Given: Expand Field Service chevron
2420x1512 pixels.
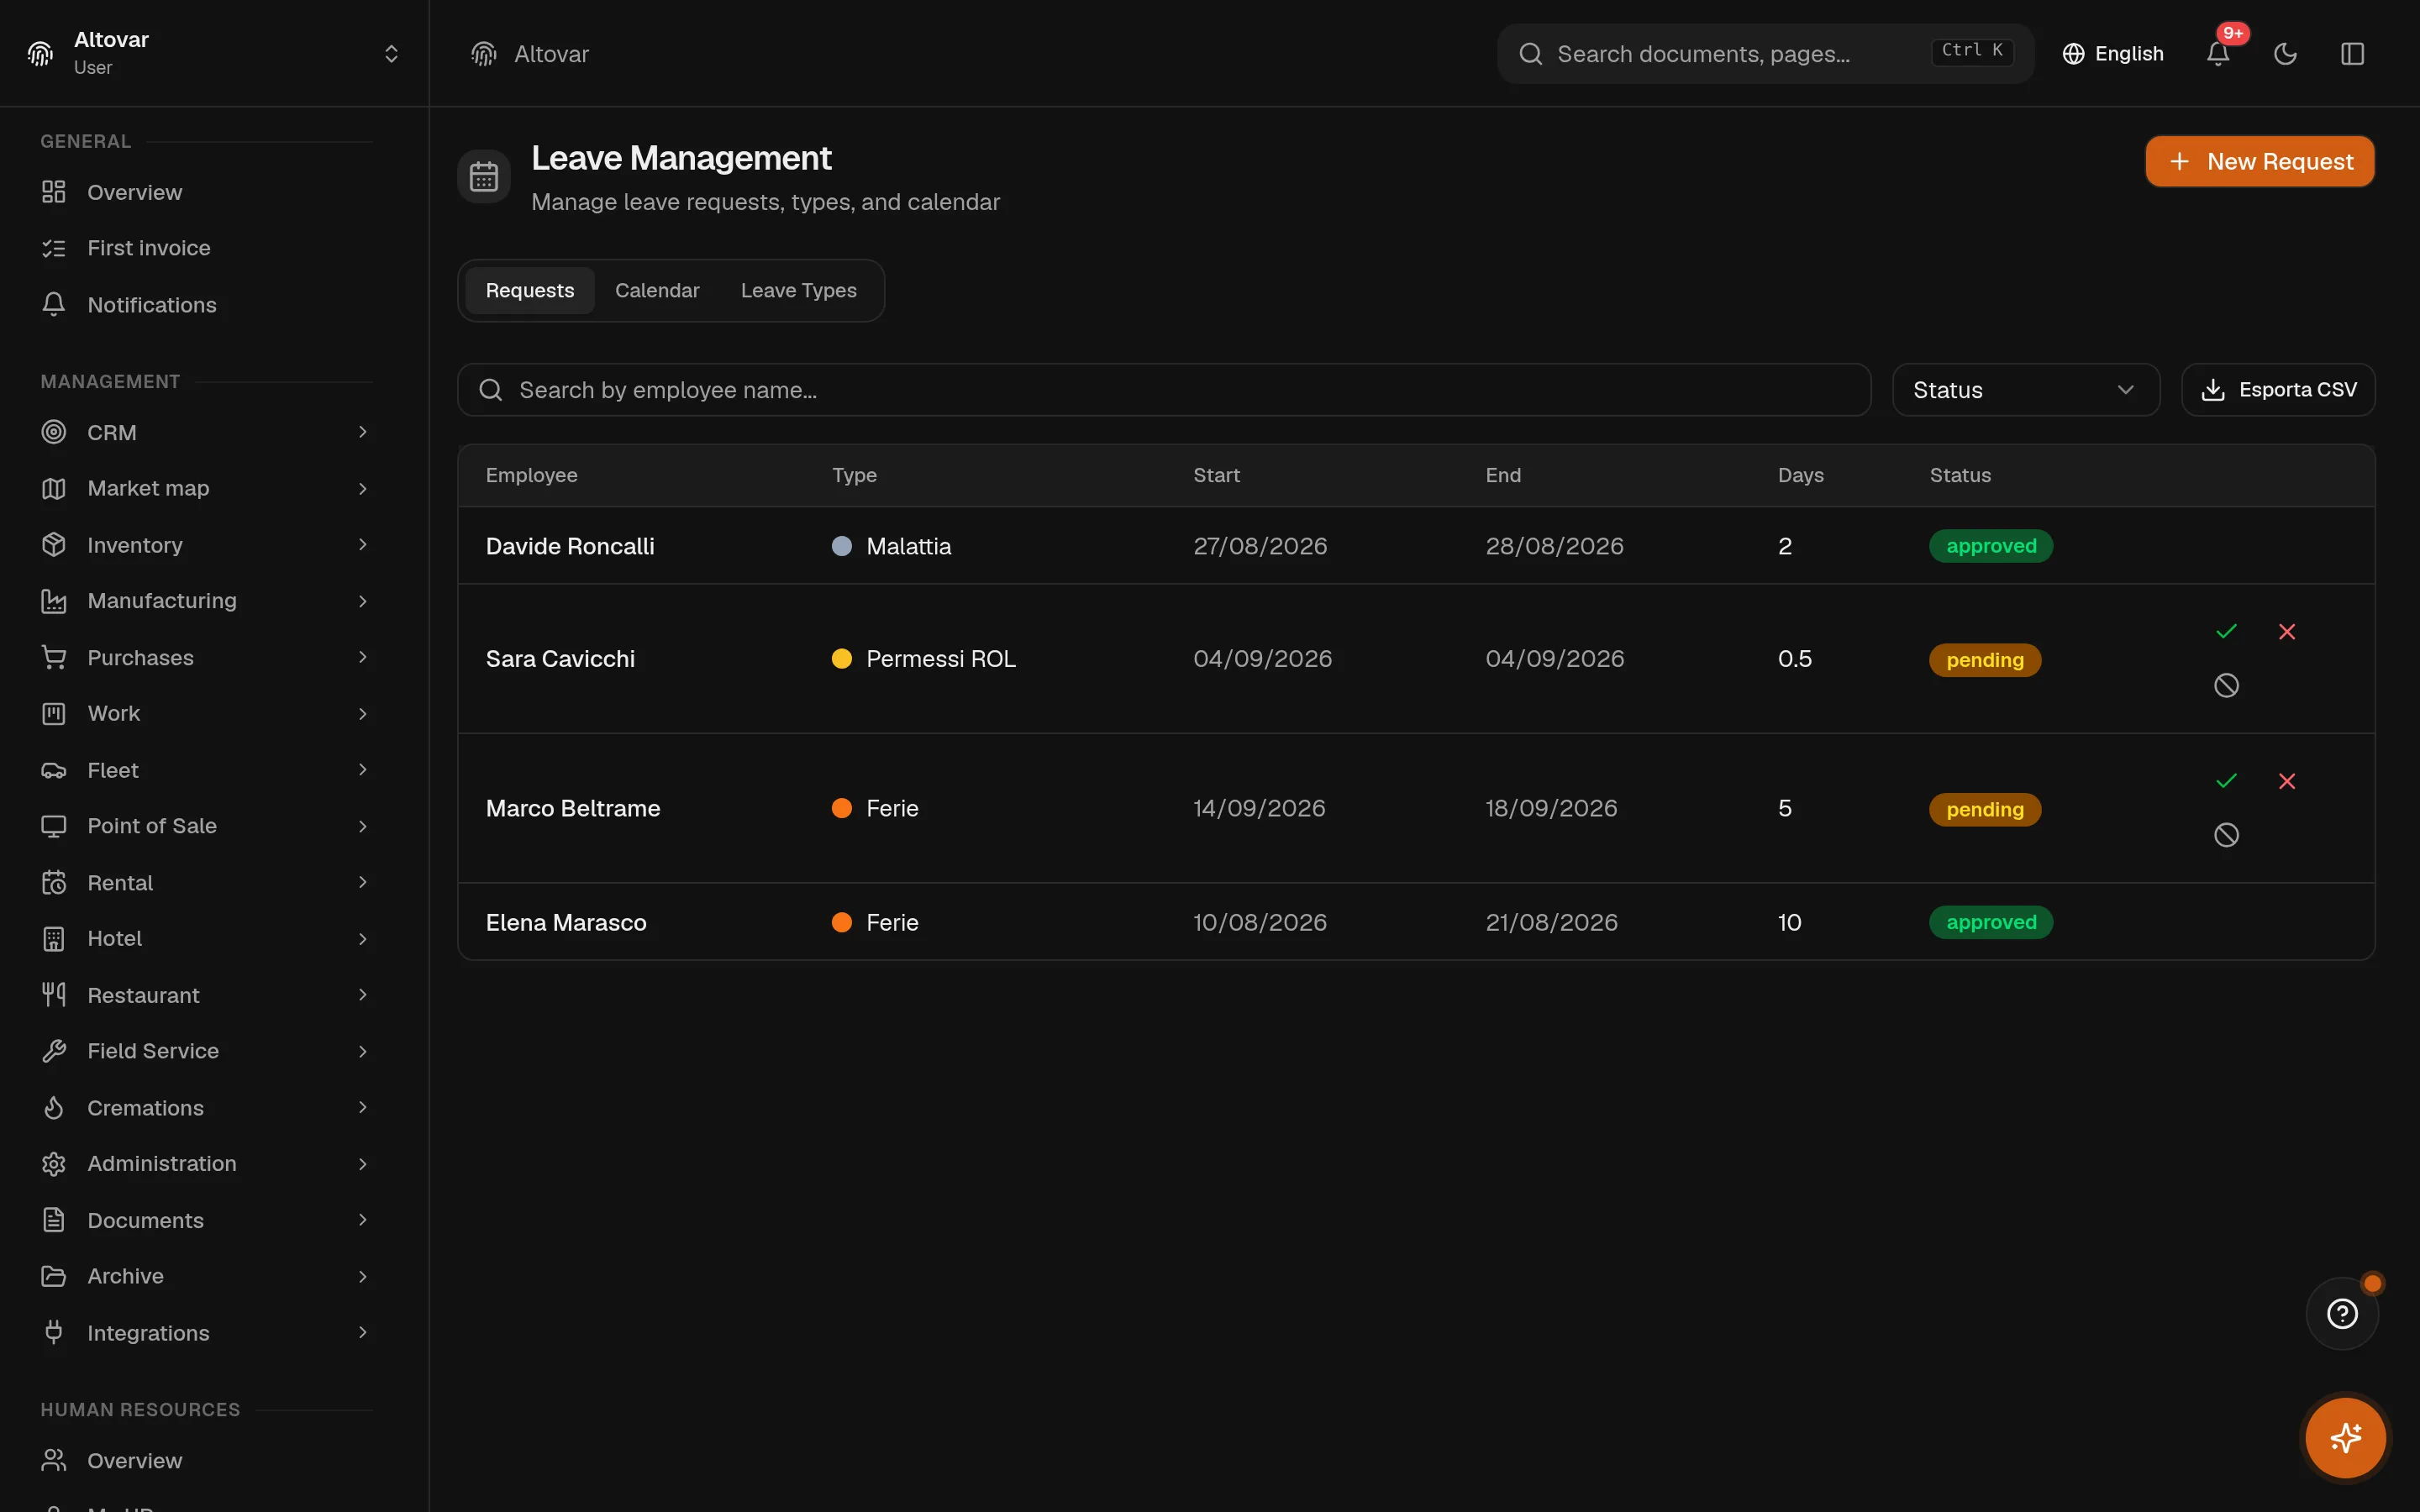Looking at the screenshot, I should tap(362, 1051).
